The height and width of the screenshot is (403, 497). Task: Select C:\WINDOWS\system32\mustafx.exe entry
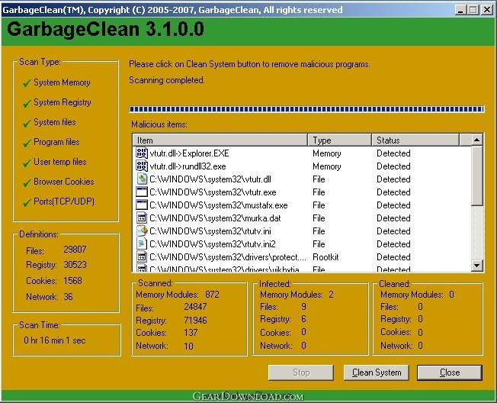point(218,205)
